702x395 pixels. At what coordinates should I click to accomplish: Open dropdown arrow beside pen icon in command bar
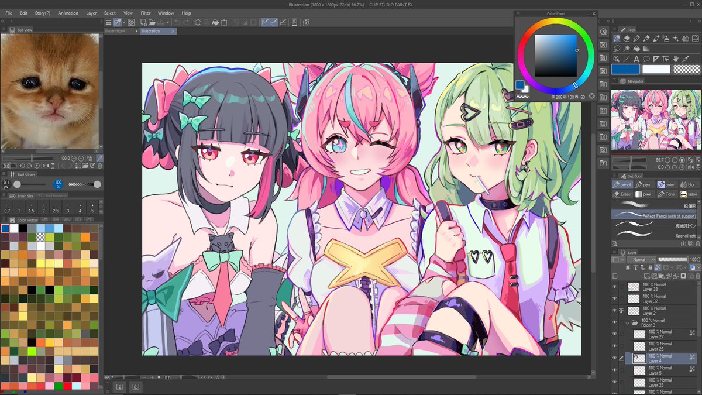pos(124,22)
